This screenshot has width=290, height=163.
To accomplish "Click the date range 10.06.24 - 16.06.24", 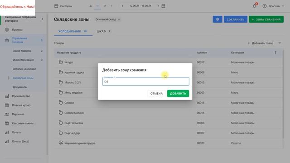I will coord(140,6).
